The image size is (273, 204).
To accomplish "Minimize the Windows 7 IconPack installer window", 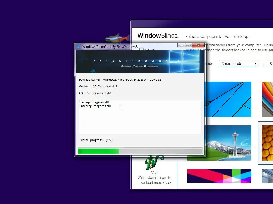I will [181, 45].
